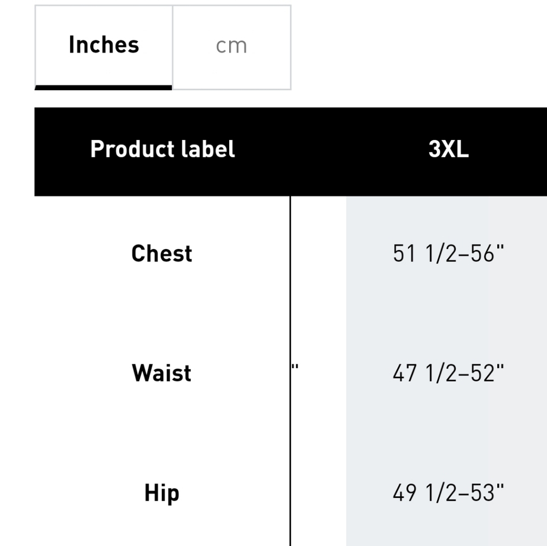The image size is (547, 546).
Task: Click the vertical divider beside row labels
Action: tap(290, 371)
